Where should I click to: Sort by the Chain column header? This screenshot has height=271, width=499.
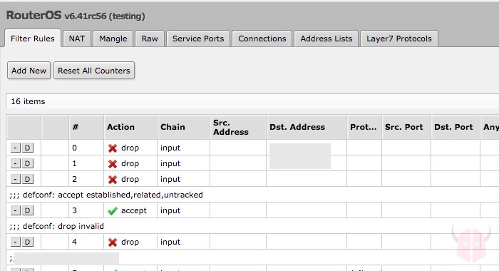tap(183, 127)
